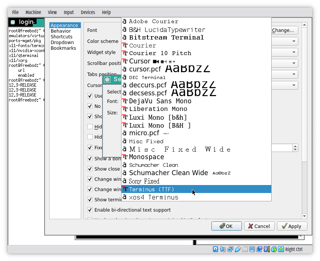320x261 pixels.
Task: Open the Machine menu
Action: [x=33, y=12]
